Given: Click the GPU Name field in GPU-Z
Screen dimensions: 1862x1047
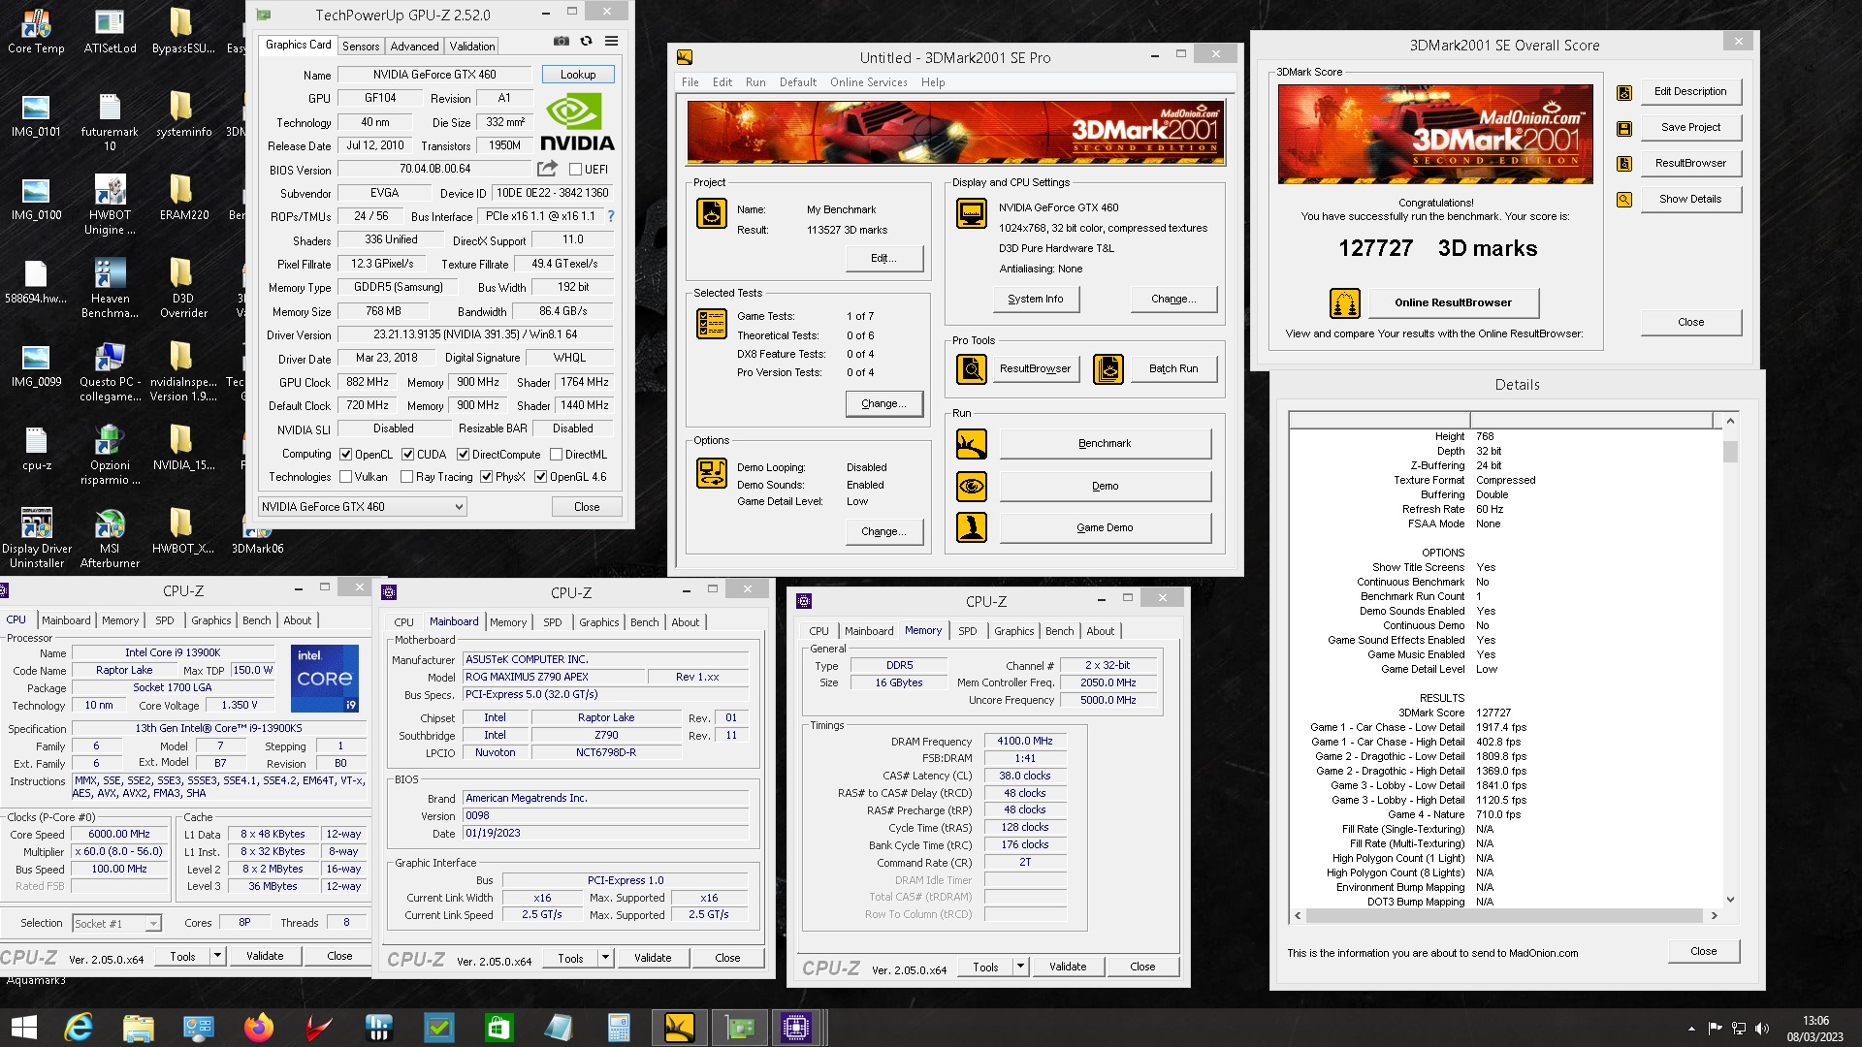Looking at the screenshot, I should (433, 75).
